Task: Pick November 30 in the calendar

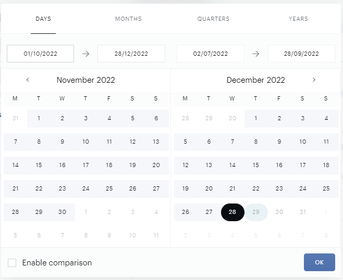Action: coord(62,212)
